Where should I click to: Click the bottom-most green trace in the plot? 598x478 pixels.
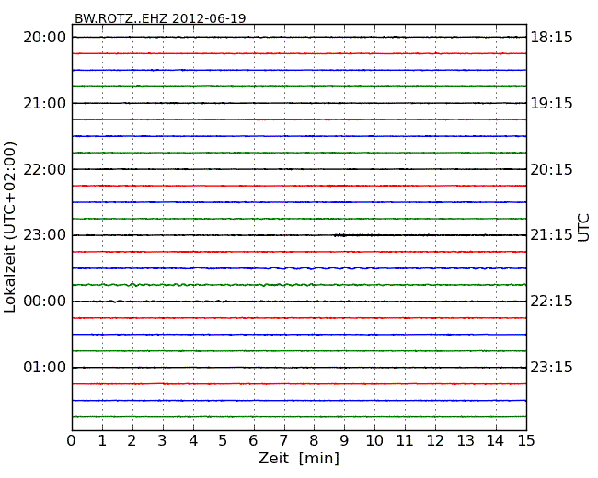click(x=299, y=417)
